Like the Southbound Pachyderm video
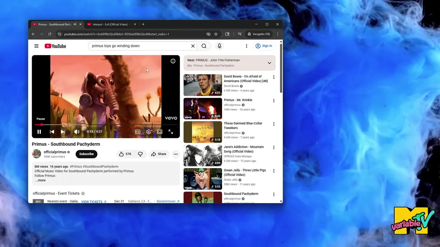This screenshot has height=247, width=440. click(125, 154)
